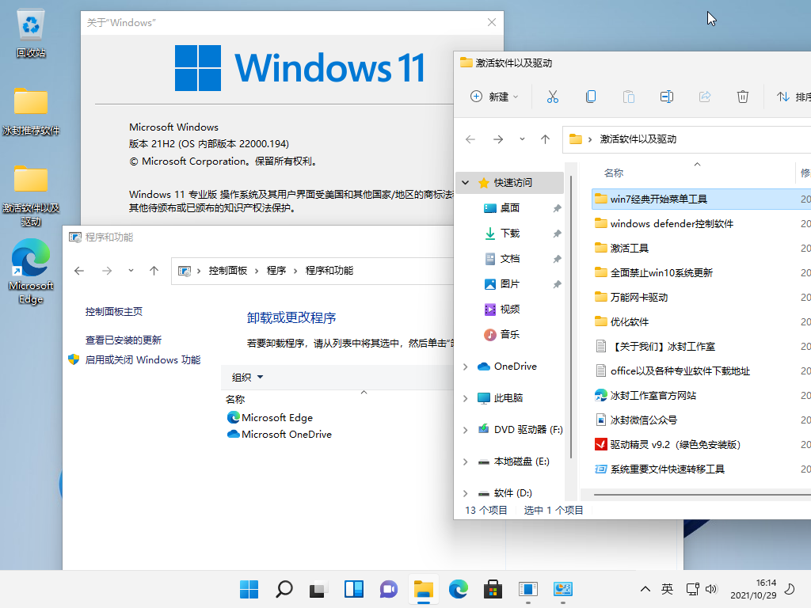Open Widgets from the taskbar
This screenshot has width=811, height=608.
point(354,589)
